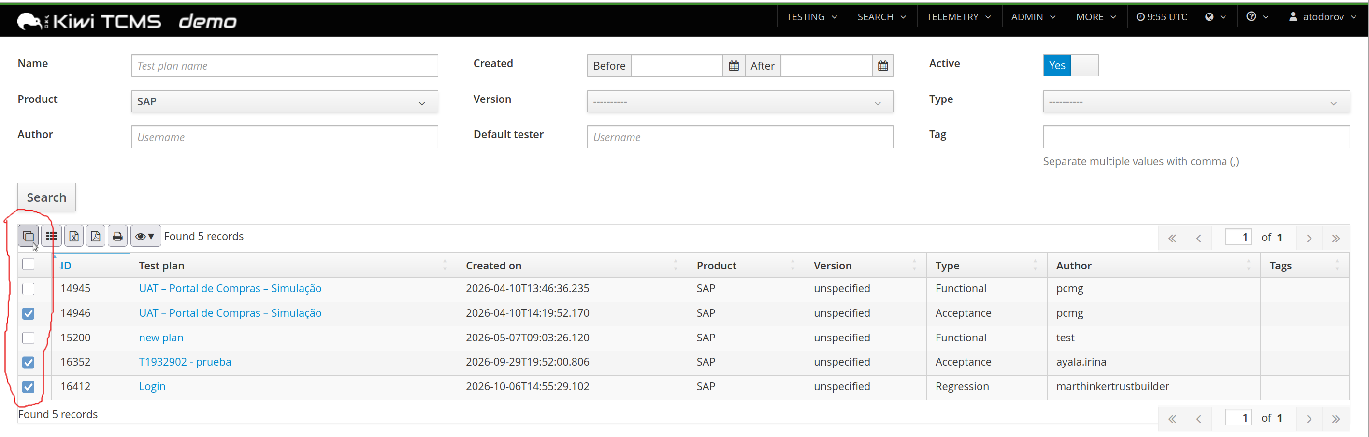Open calendar picker for Before date
1369x437 pixels.
coord(734,66)
